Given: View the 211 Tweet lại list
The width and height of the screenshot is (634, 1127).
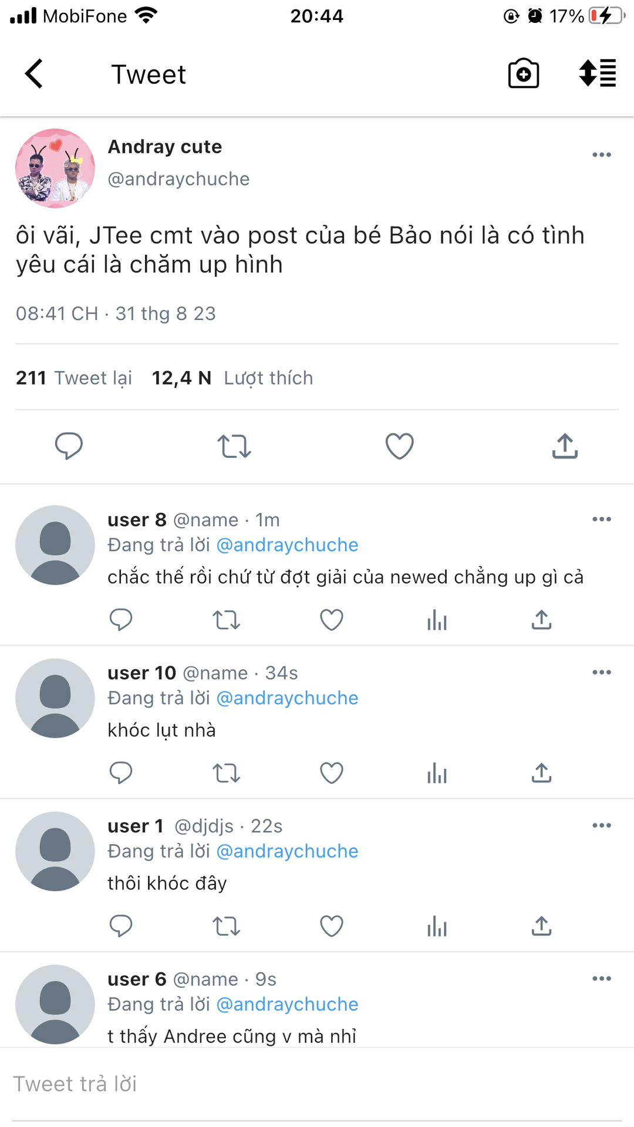Looking at the screenshot, I should 74,378.
